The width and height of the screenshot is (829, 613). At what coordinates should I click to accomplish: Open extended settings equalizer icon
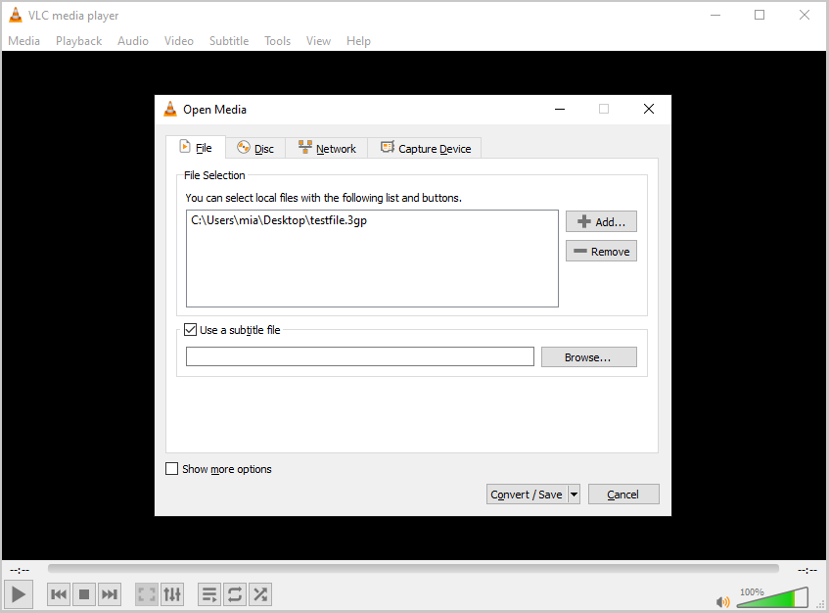pyautogui.click(x=172, y=594)
